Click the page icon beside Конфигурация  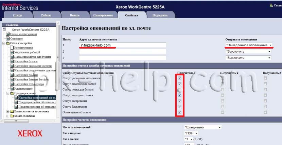(x=12, y=48)
